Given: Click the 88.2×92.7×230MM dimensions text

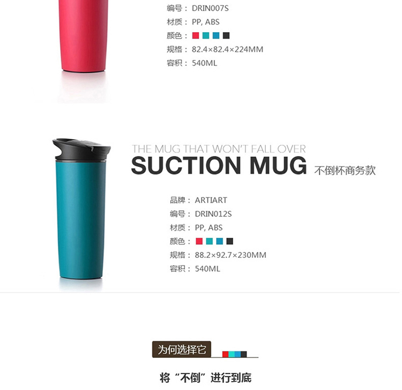Looking at the screenshot, I should (x=230, y=255).
